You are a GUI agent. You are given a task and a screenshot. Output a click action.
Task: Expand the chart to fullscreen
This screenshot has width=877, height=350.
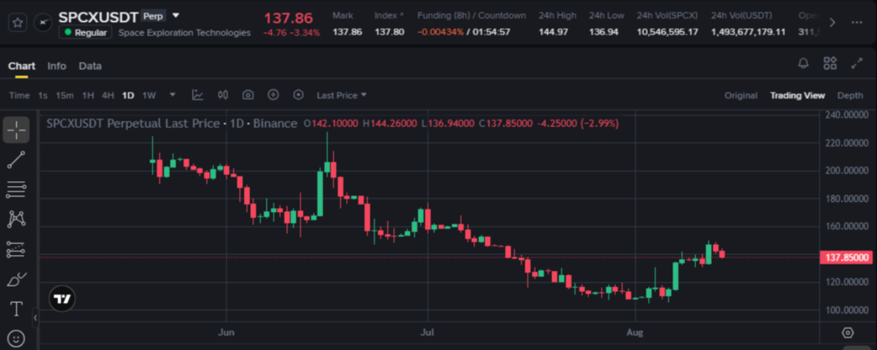856,64
